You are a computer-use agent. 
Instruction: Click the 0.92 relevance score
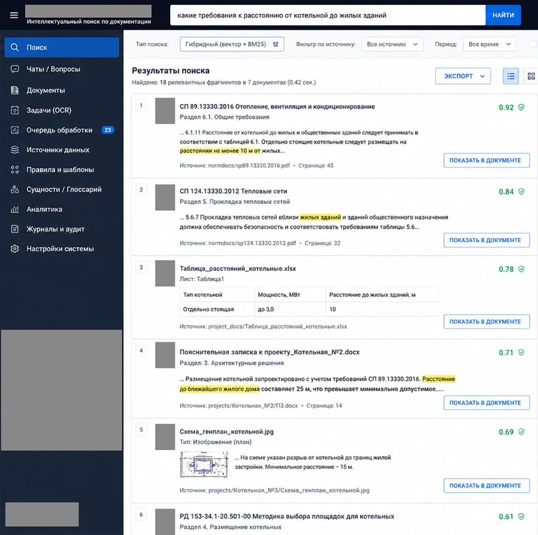(506, 107)
